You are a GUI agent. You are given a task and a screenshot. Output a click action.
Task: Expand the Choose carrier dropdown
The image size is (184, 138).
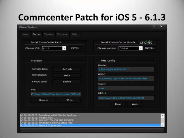[x=141, y=48]
